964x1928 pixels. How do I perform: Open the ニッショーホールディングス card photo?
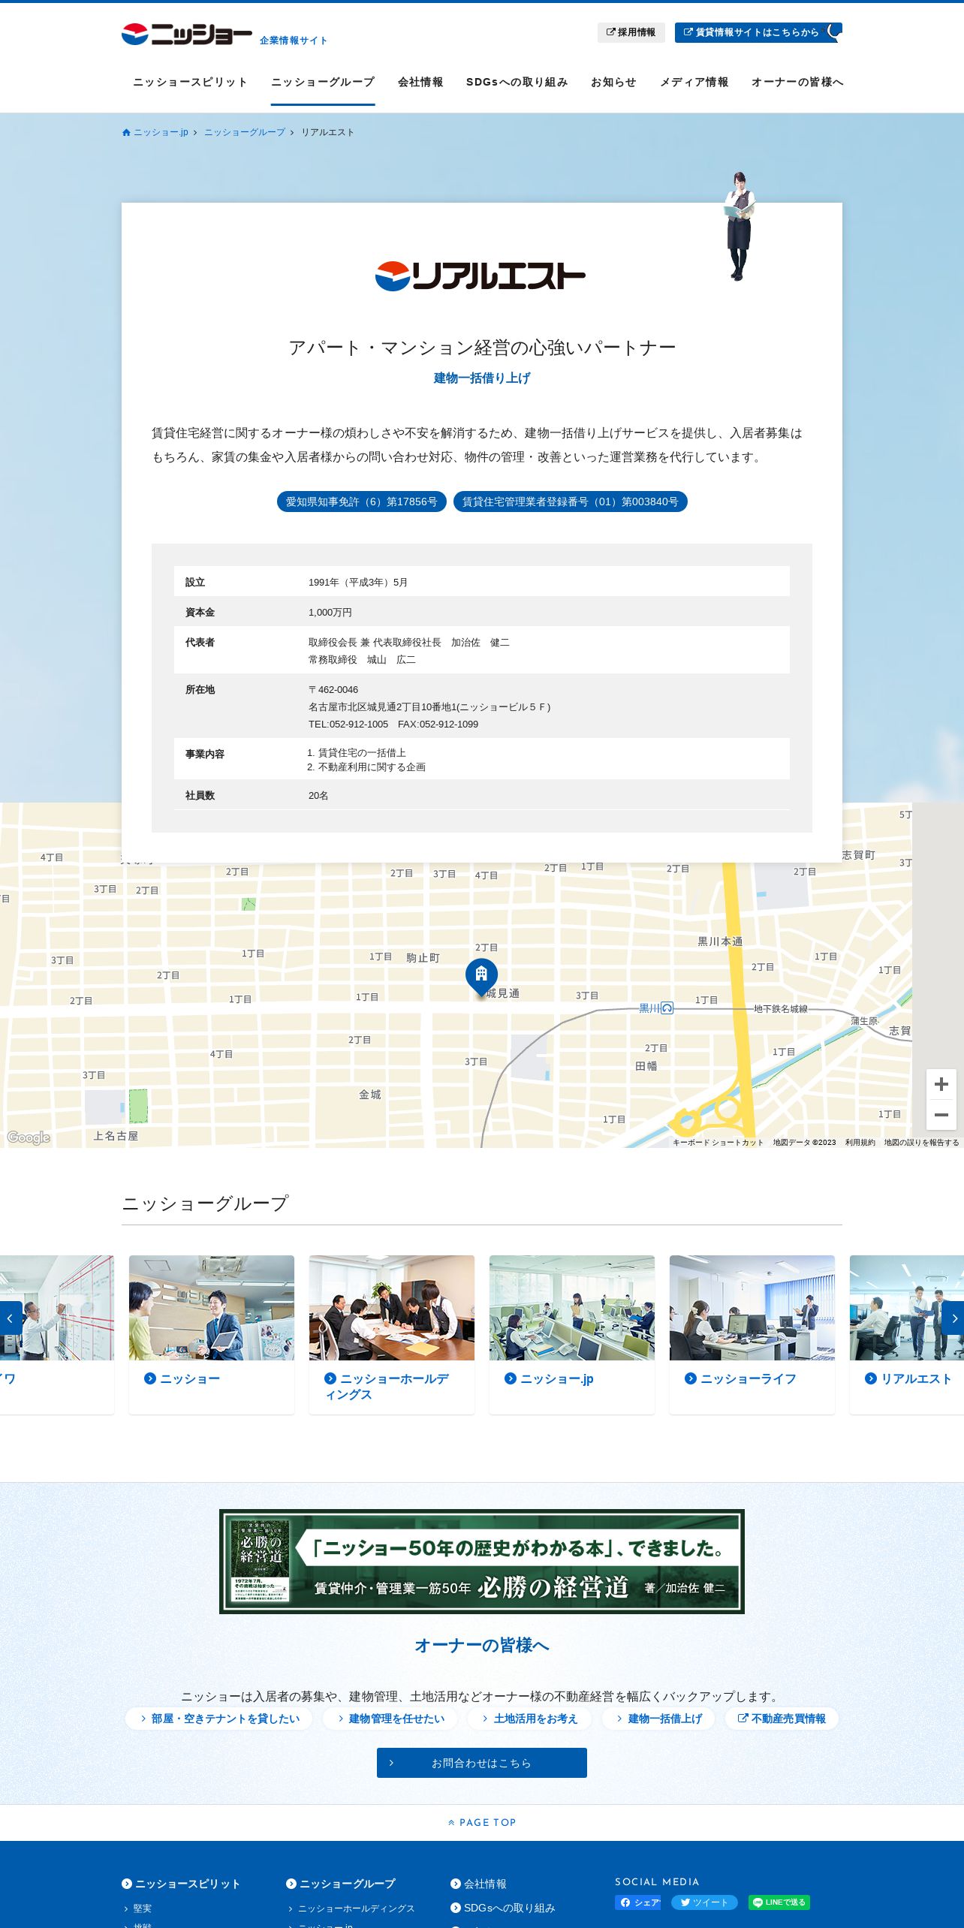[392, 1308]
